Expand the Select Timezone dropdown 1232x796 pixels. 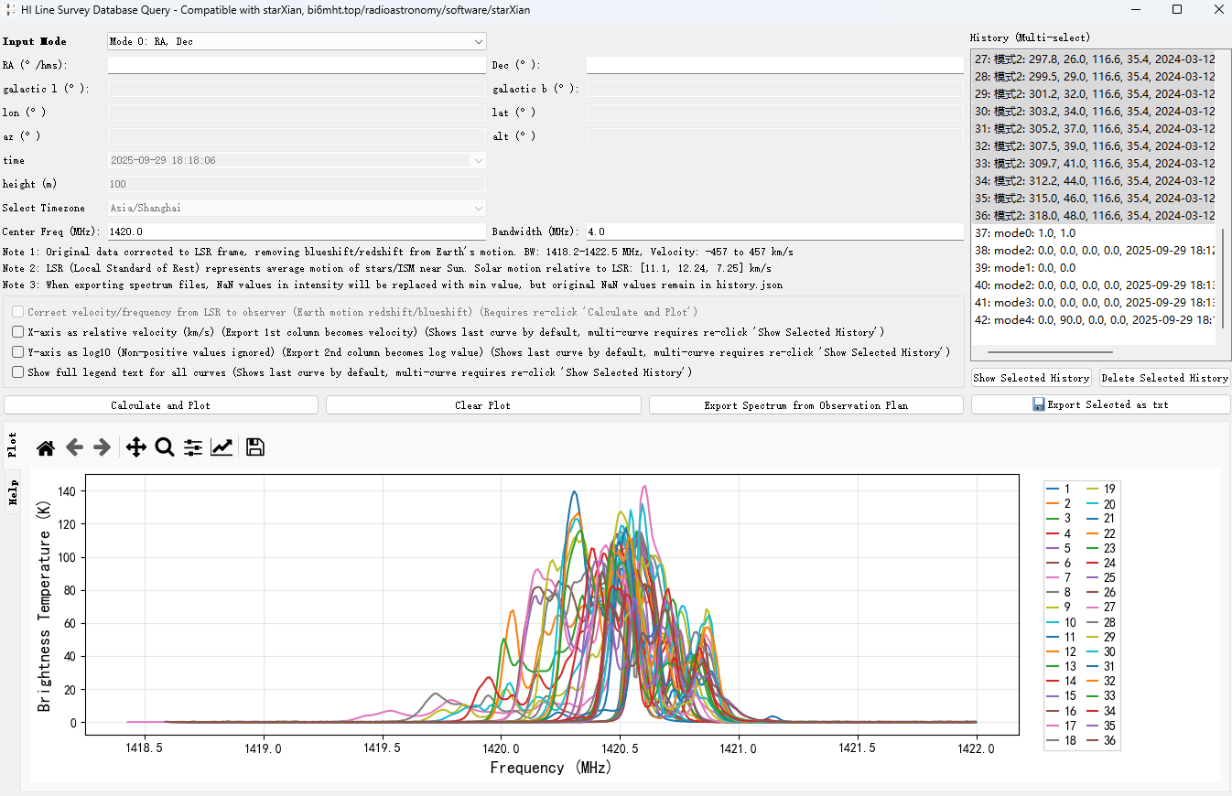tap(297, 208)
